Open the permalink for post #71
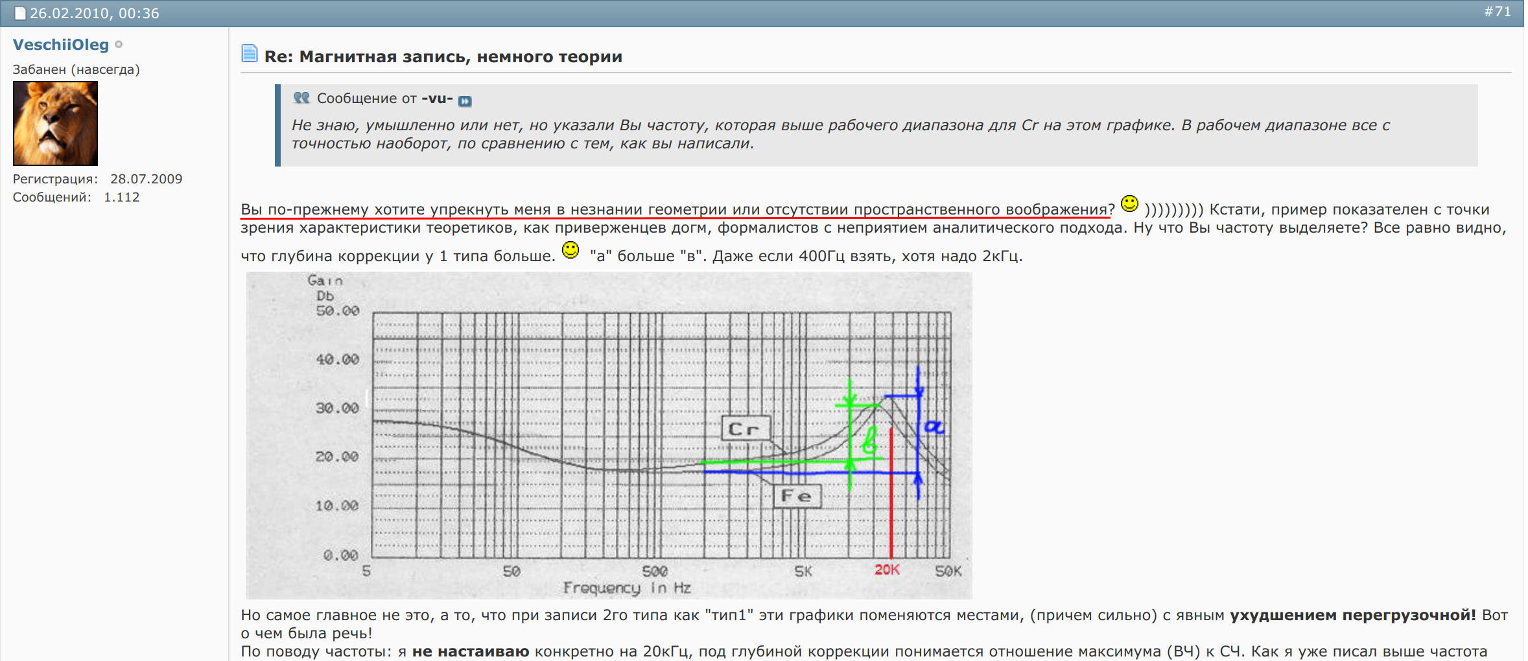Image resolution: width=1528 pixels, height=661 pixels. (x=1497, y=12)
